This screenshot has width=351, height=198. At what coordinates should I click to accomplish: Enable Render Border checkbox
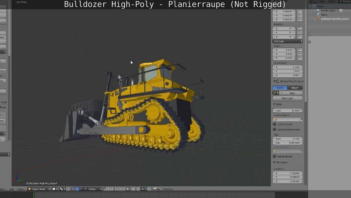click(274, 156)
